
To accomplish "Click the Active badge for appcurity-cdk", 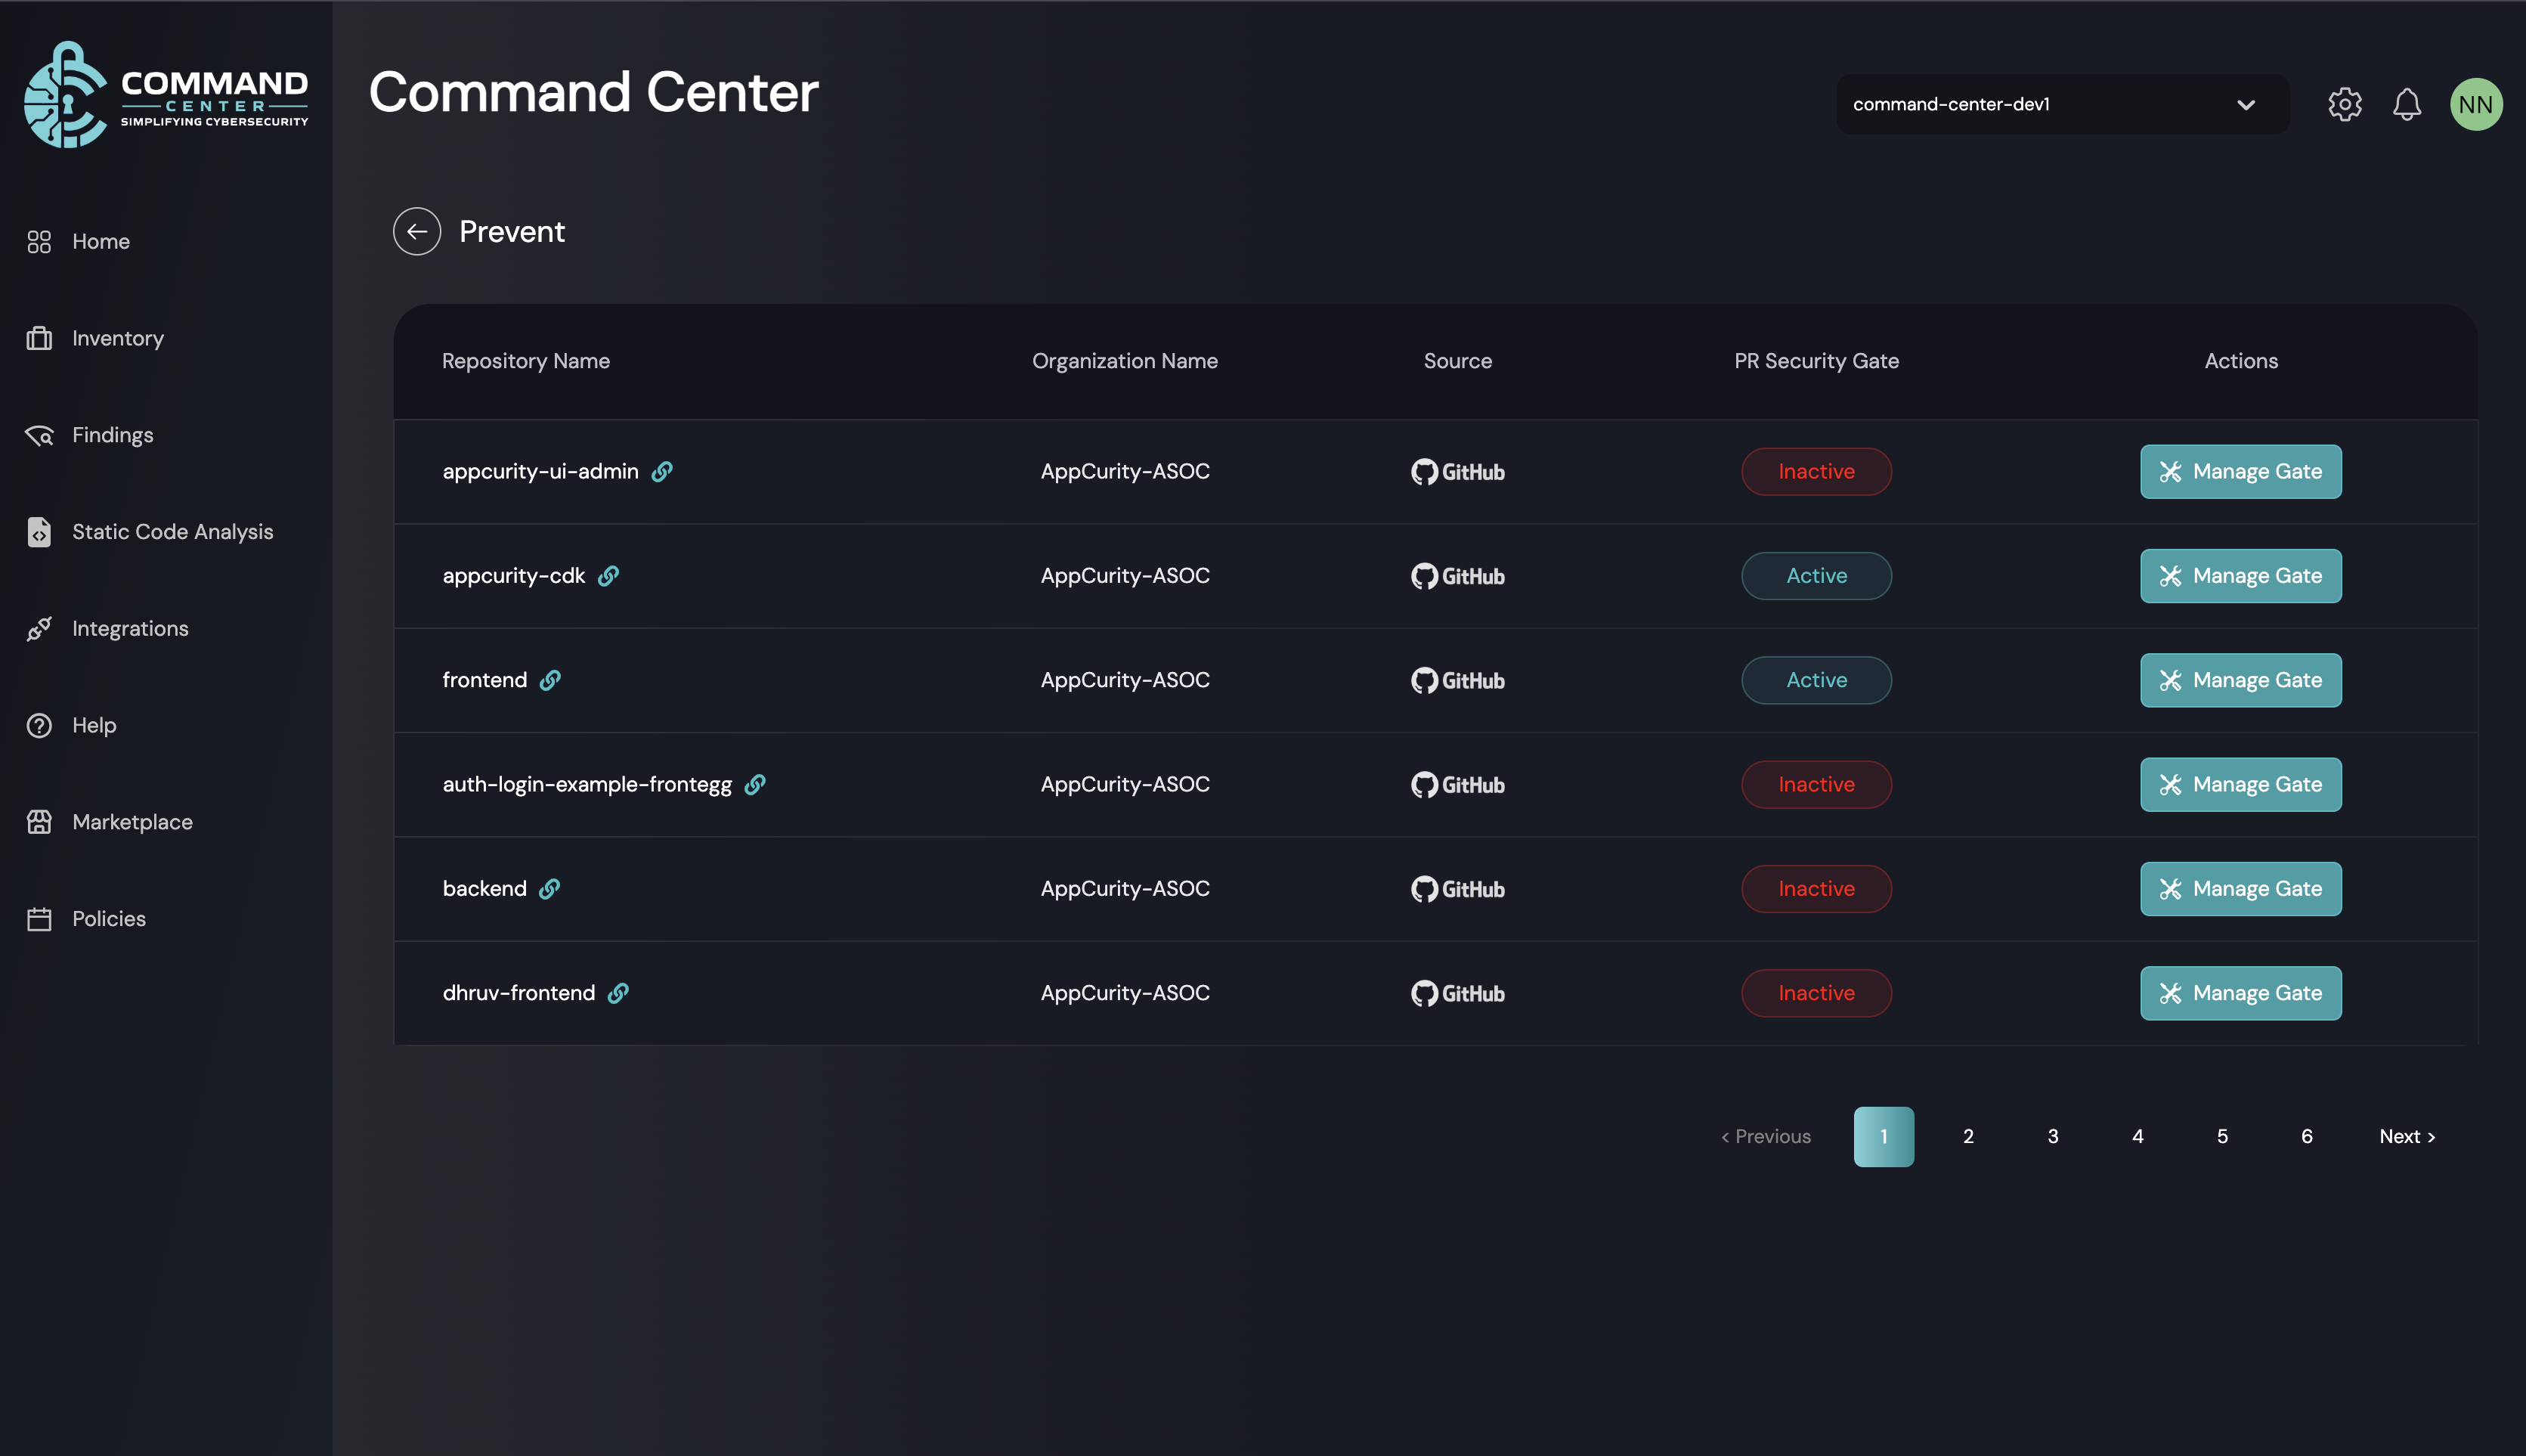I will tap(1816, 576).
